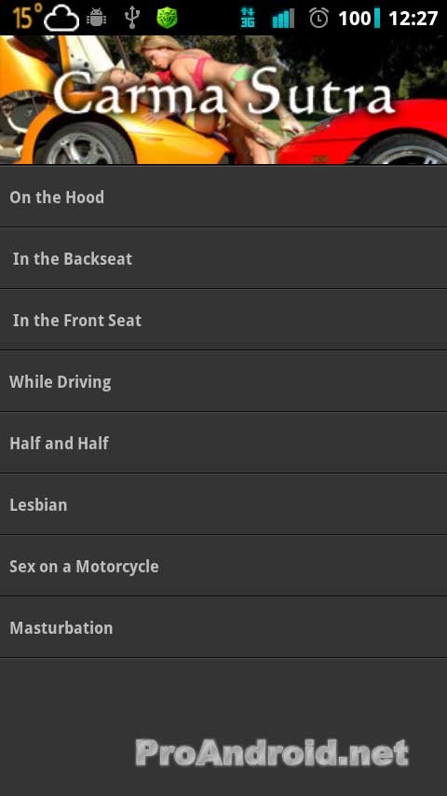Tap the Android debugging icon in status bar
The image size is (447, 796).
(97, 19)
